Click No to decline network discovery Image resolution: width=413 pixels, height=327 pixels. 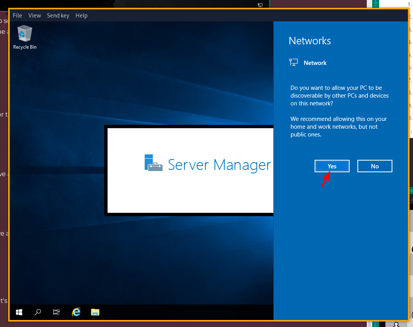tap(374, 166)
